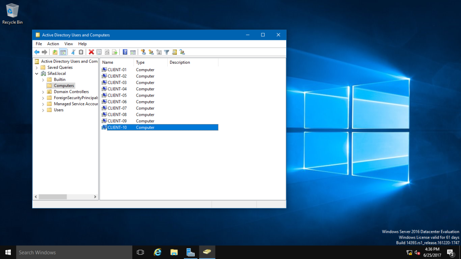Click the Export list toolbar icon
This screenshot has height=259, width=461.
tap(115, 52)
